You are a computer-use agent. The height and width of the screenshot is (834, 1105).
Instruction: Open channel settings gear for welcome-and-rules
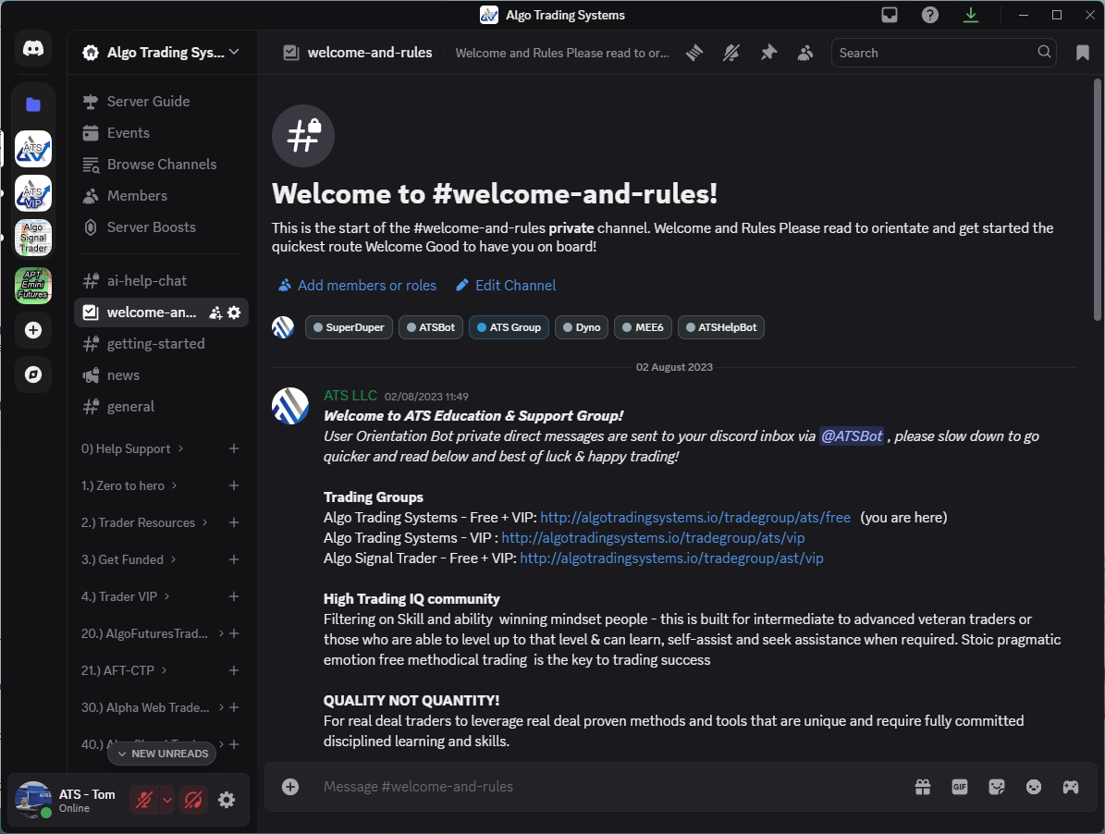235,313
